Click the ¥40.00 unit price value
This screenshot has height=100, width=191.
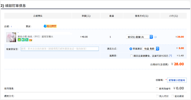pos(84,37)
